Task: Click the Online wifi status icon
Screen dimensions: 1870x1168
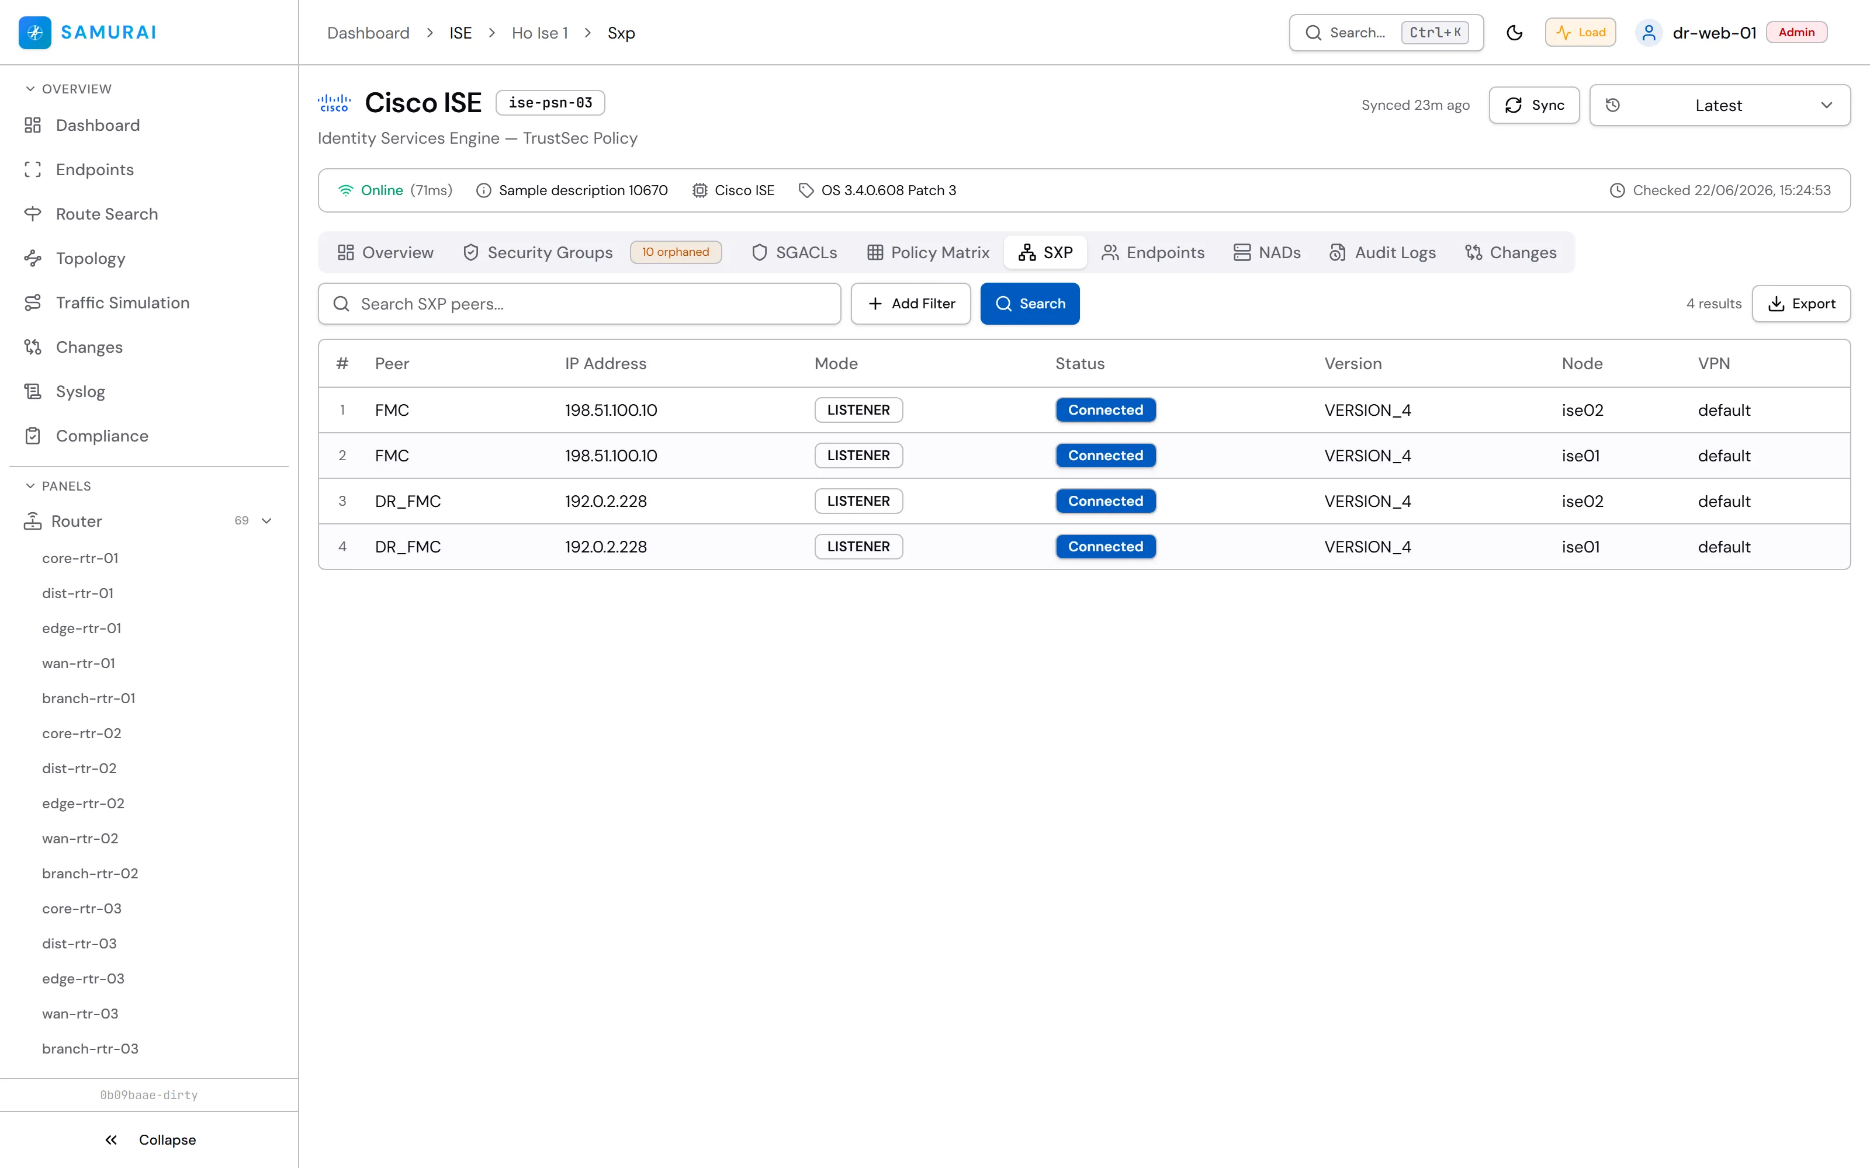Action: 345,190
